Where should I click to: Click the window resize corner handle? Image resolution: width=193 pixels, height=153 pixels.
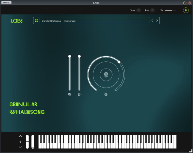click(x=191, y=151)
